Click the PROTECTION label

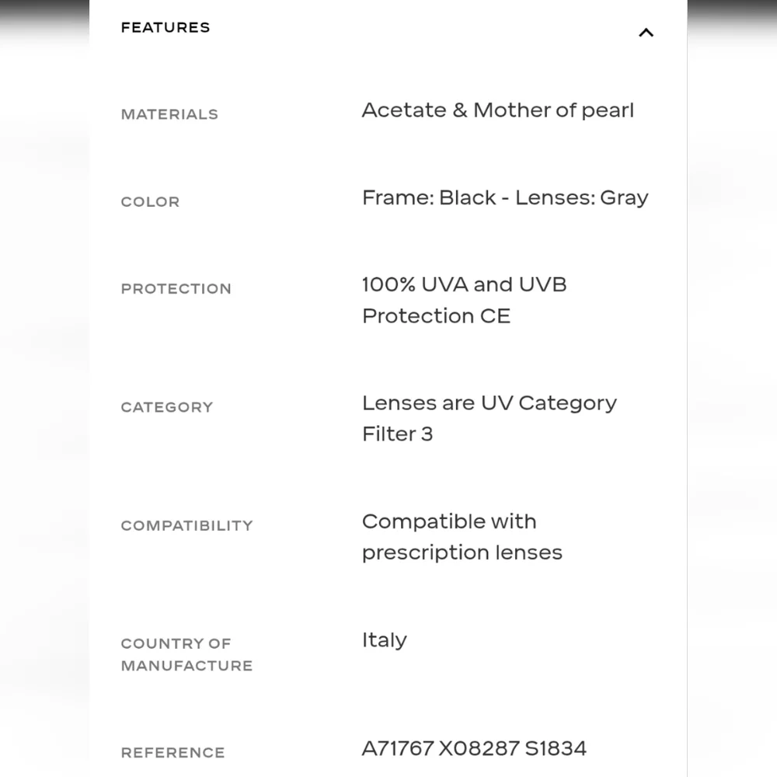176,289
